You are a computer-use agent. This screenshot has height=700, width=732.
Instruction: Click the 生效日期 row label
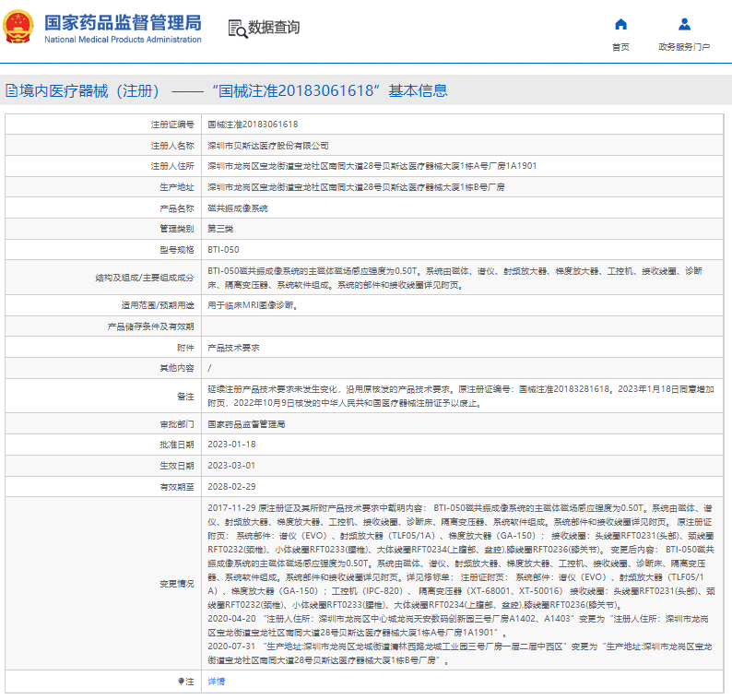pyautogui.click(x=176, y=466)
